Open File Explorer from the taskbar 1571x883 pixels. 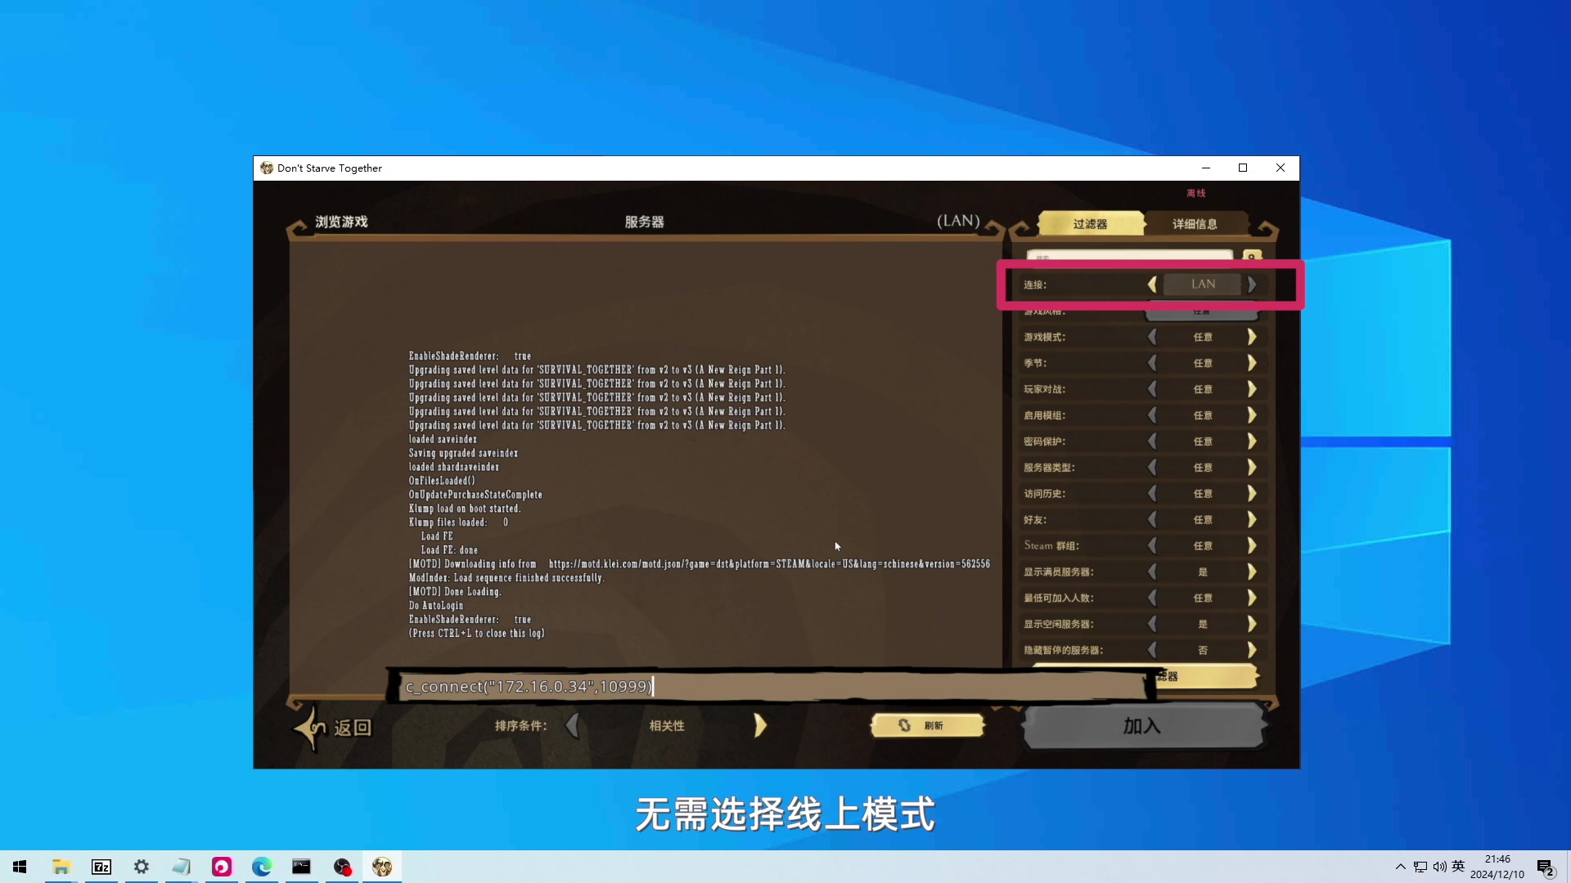click(61, 867)
